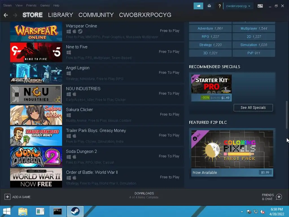Click the store page vertical scrollbar
The height and width of the screenshot is (217, 289).
pyautogui.click(x=287, y=115)
